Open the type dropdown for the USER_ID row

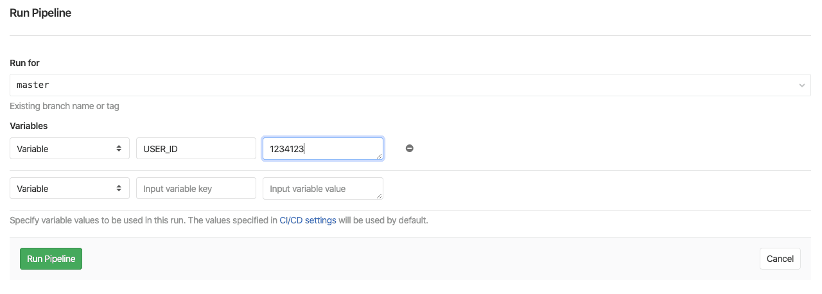(x=69, y=148)
